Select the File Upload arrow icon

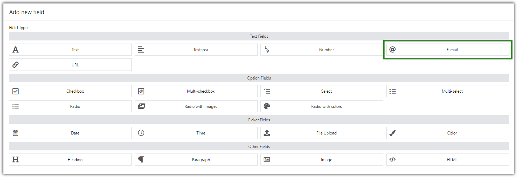coord(267,133)
